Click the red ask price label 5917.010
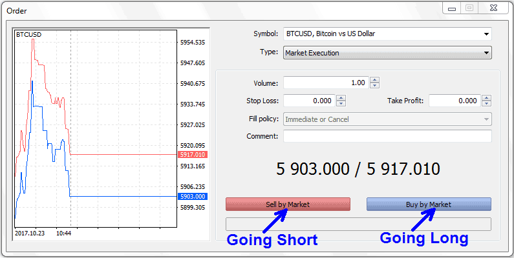Screen dimensions: 514x258 pos(193,154)
